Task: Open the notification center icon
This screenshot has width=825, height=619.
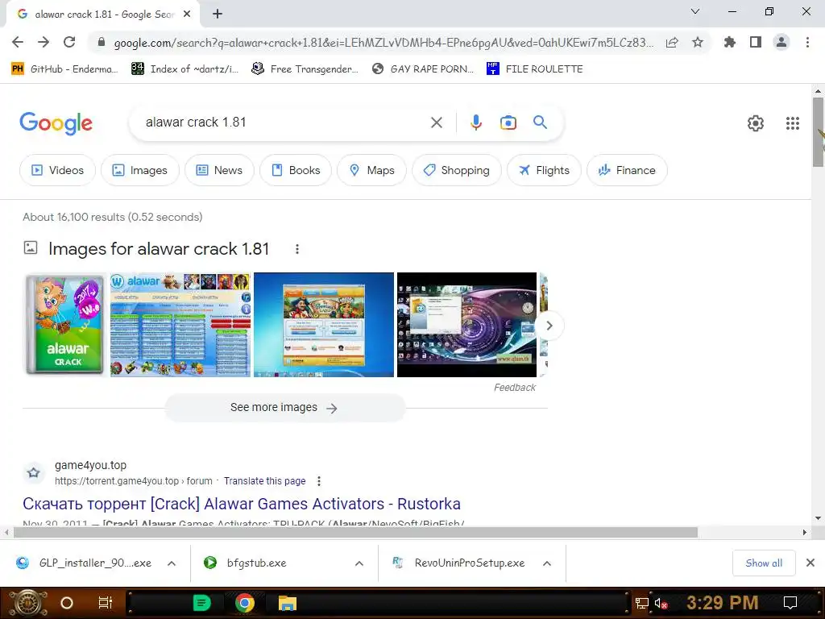Action: click(790, 603)
